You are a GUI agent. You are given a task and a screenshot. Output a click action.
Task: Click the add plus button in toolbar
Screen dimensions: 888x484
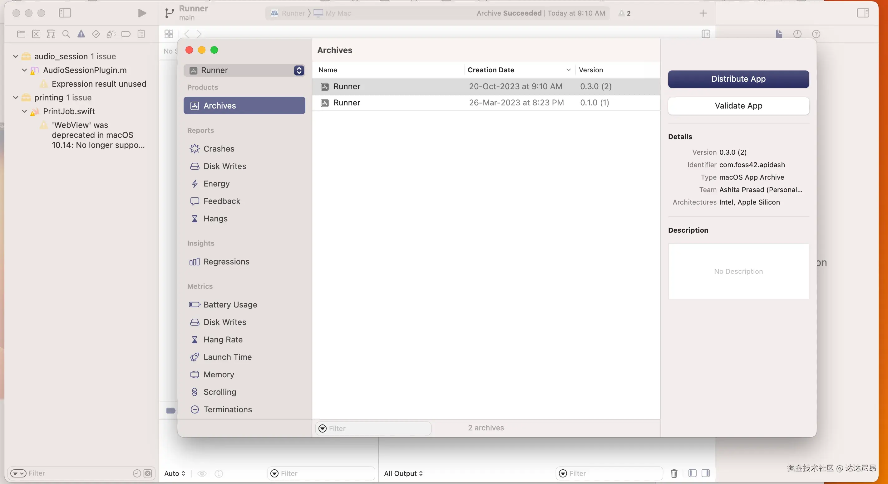point(703,13)
